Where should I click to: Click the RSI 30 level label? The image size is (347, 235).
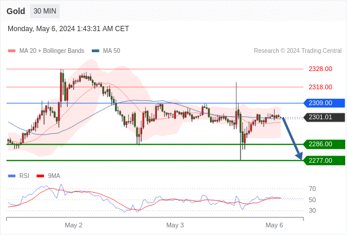coord(312,210)
